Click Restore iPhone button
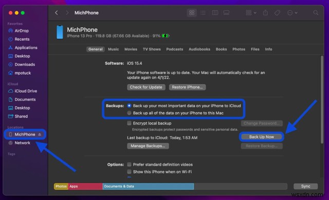This screenshot has height=200, width=329. [187, 87]
